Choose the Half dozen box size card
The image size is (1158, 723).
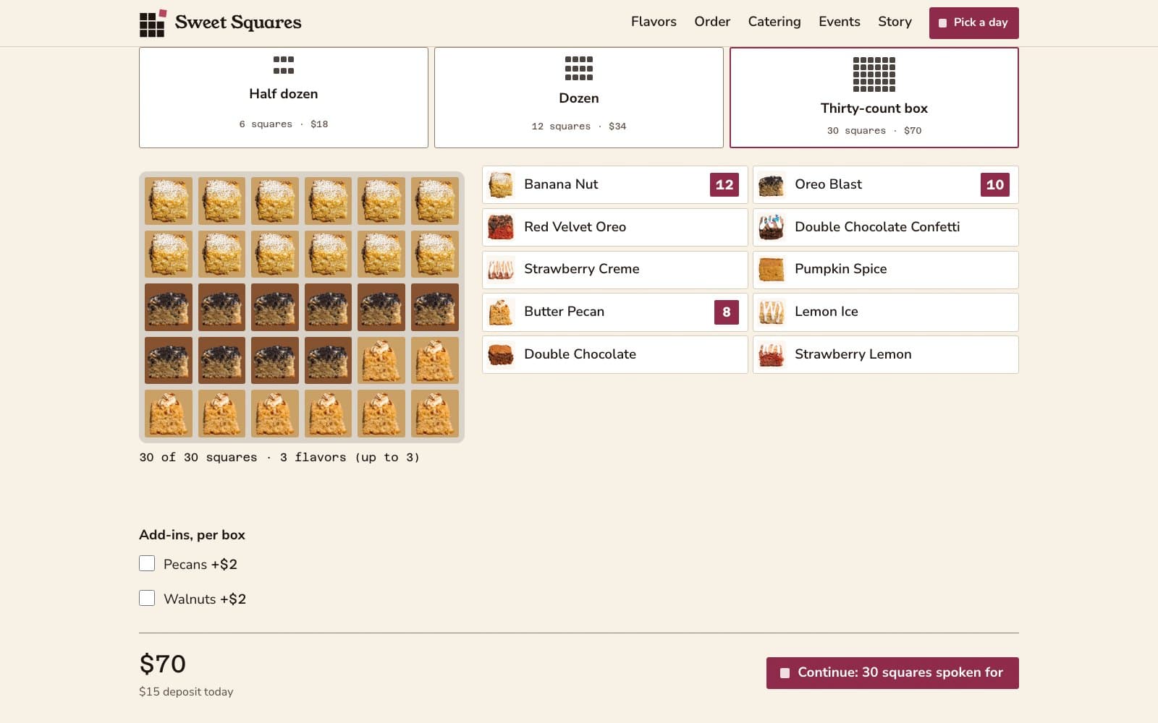284,98
